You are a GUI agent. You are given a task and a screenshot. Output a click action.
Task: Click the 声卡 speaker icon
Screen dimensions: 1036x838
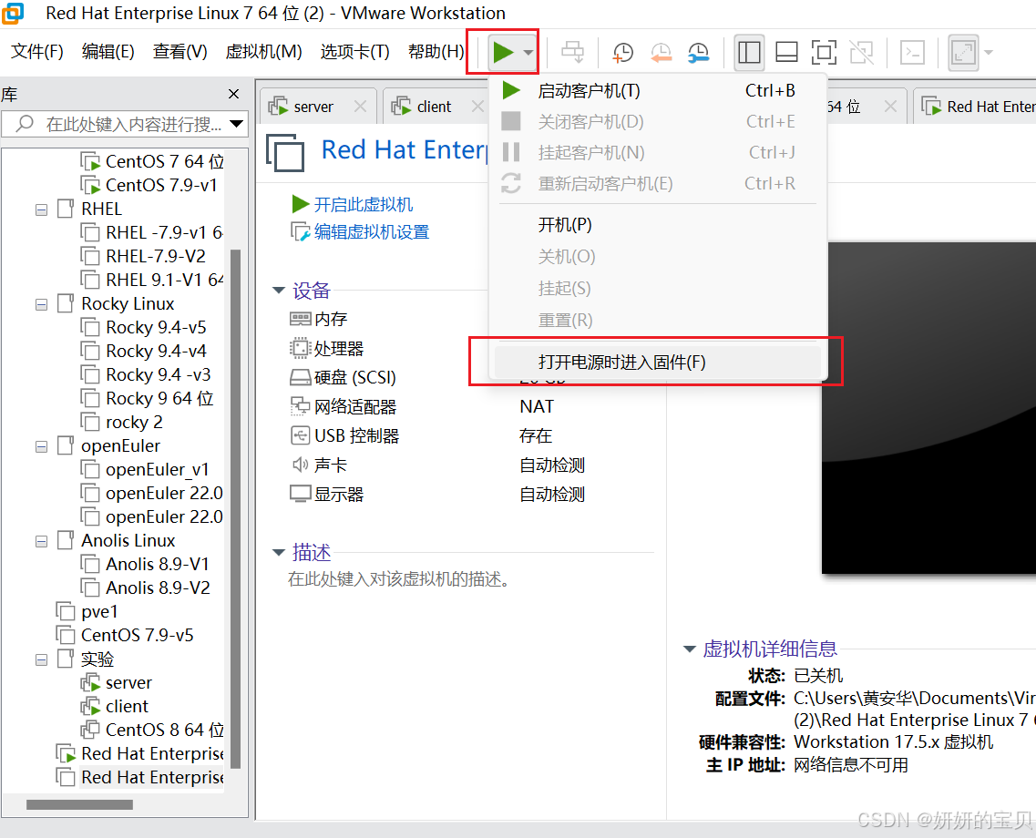tap(300, 465)
